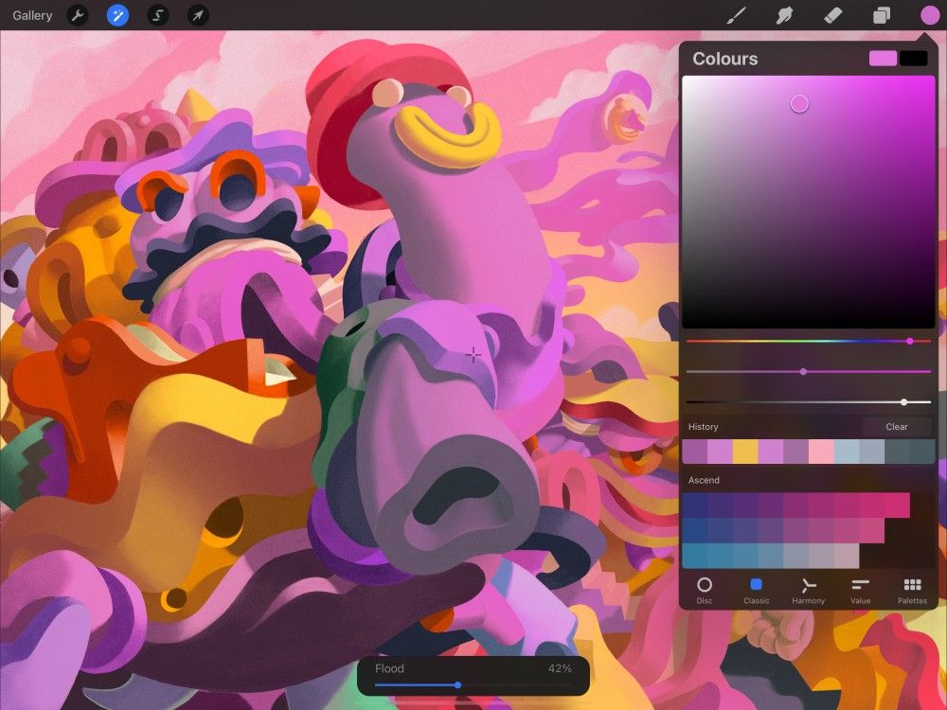The width and height of the screenshot is (947, 710).
Task: Select the Adjustments magic wand tool
Action: pos(117,15)
